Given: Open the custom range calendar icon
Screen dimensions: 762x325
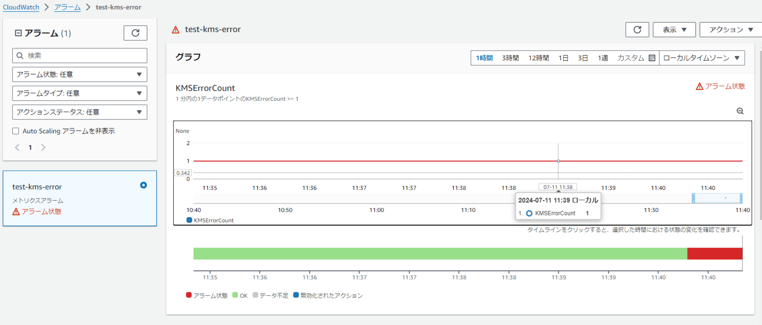Looking at the screenshot, I should [652, 58].
